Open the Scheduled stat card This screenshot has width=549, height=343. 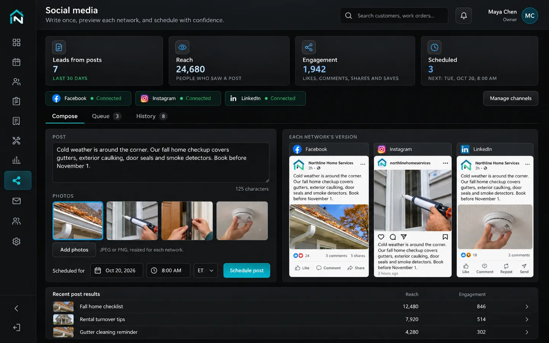point(480,61)
